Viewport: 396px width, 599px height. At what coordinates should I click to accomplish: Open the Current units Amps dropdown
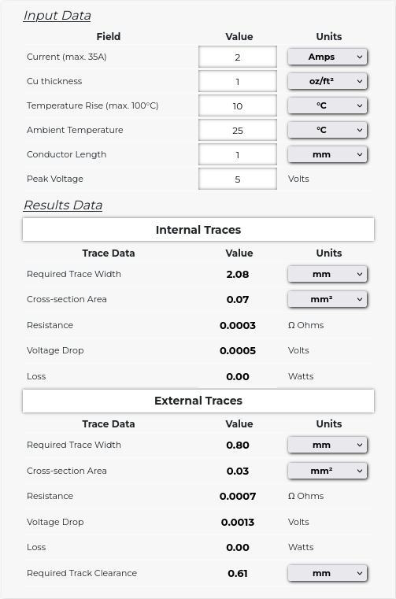click(328, 57)
